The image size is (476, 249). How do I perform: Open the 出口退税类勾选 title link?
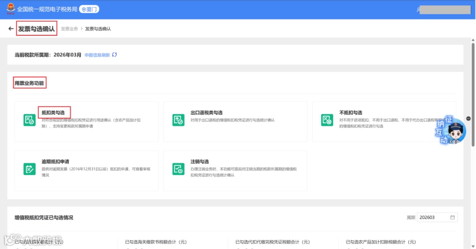coord(206,113)
